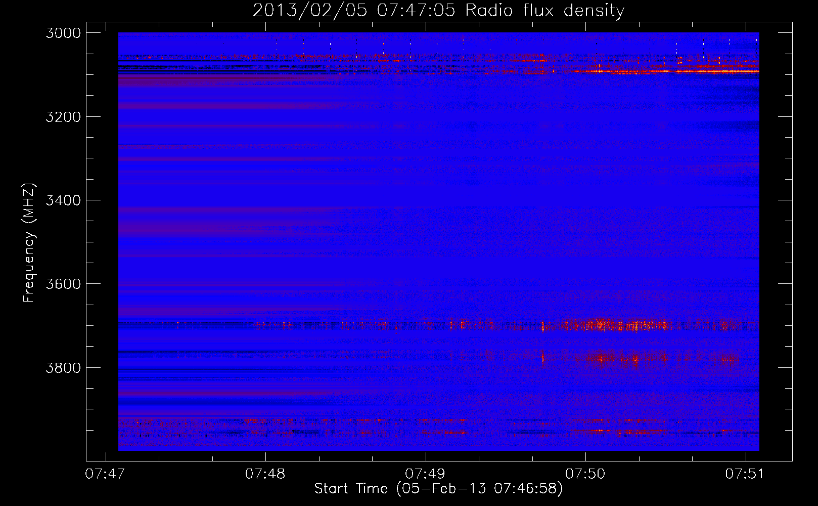Click the 'Frequency (MHZ)' axis label
The width and height of the screenshot is (818, 506).
pos(29,243)
